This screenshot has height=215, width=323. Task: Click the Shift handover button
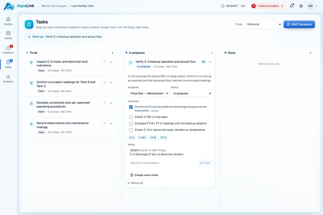[299, 24]
